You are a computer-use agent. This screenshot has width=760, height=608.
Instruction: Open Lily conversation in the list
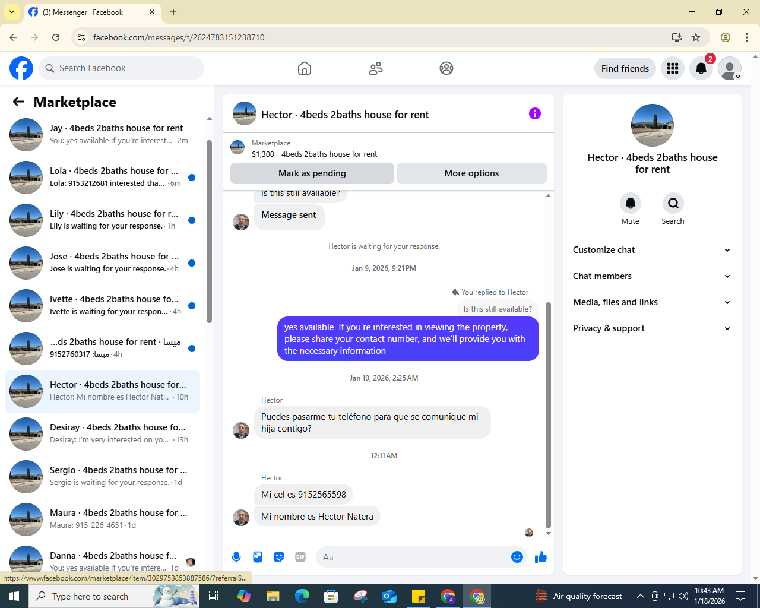(102, 220)
